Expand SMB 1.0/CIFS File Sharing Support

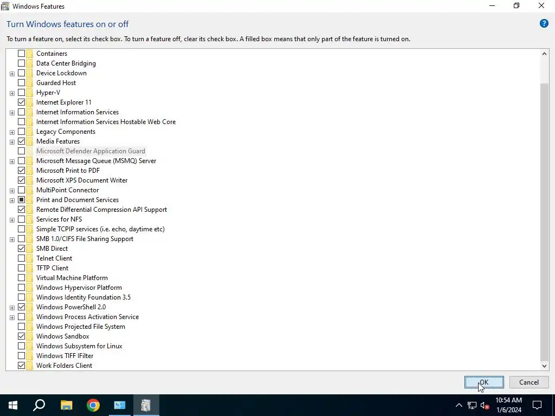(12, 239)
